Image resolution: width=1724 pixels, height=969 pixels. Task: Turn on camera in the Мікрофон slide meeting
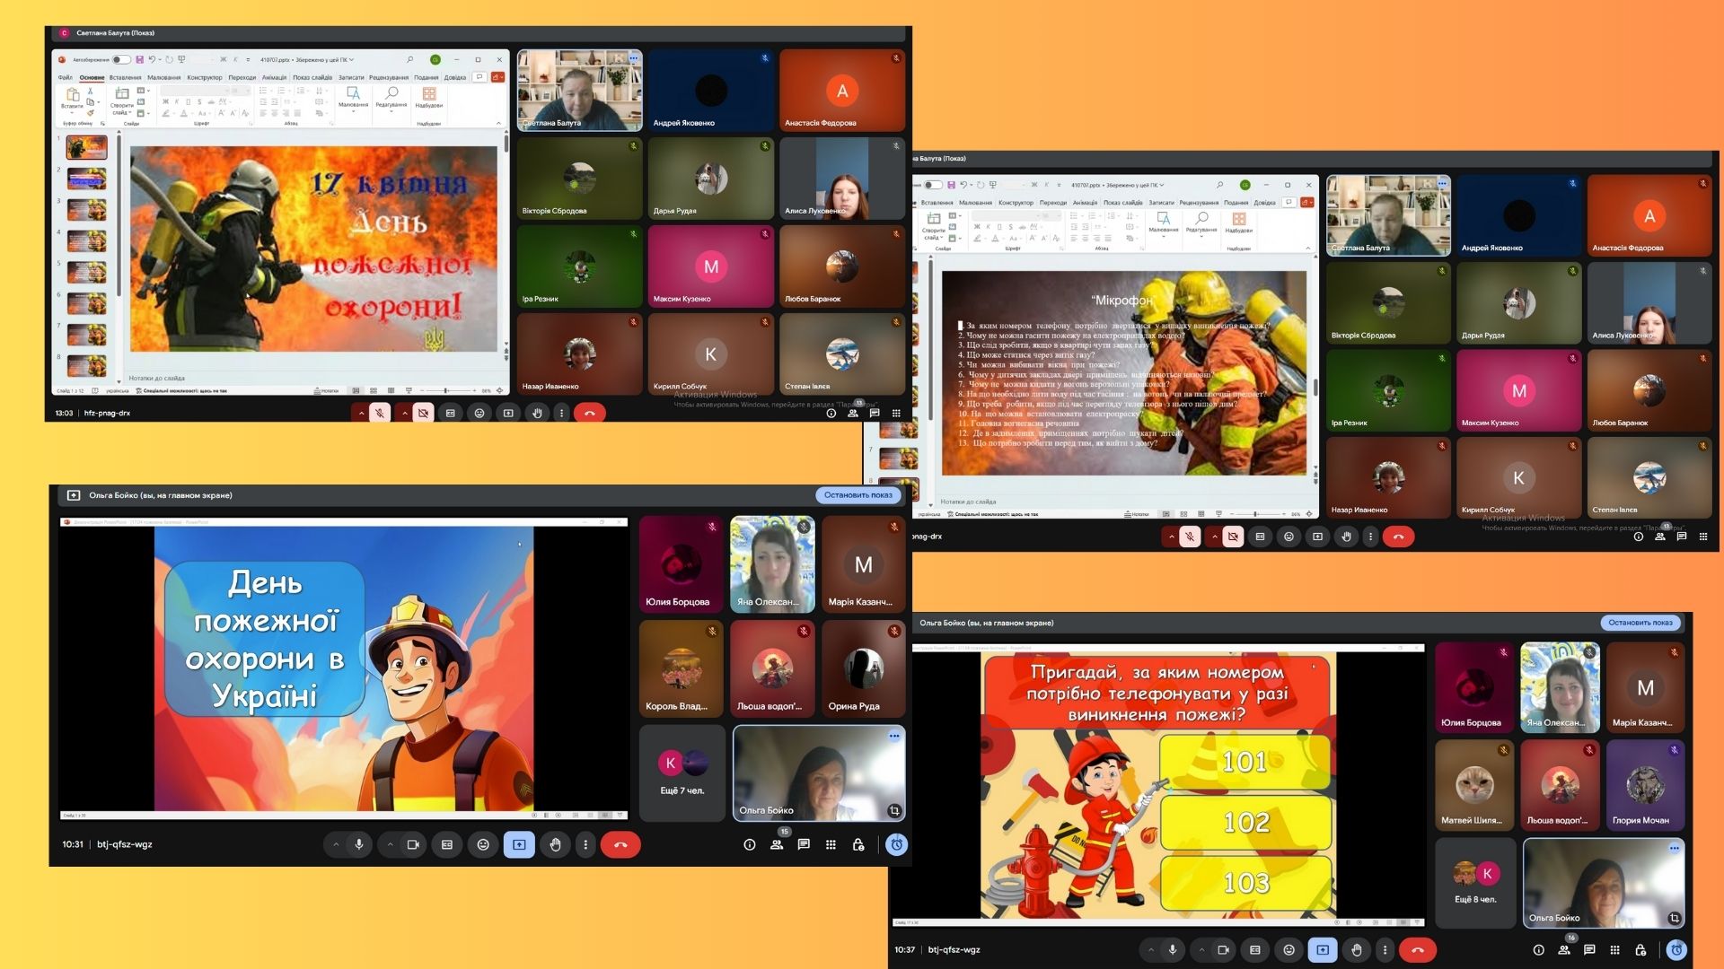pyautogui.click(x=1233, y=537)
